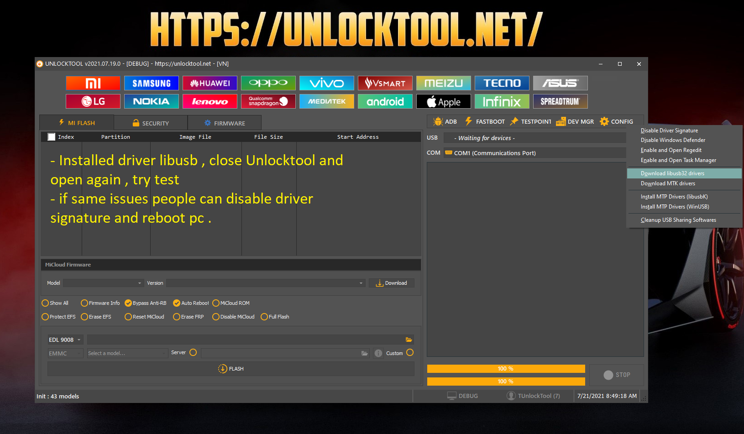The width and height of the screenshot is (744, 434).
Task: Open DEV MGR device manager
Action: [x=575, y=121]
